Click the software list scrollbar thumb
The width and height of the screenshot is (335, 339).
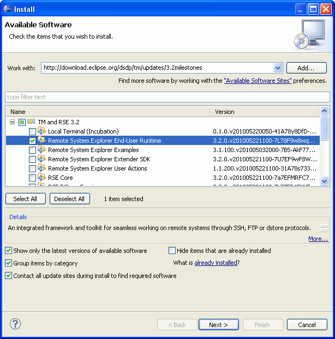(324, 128)
